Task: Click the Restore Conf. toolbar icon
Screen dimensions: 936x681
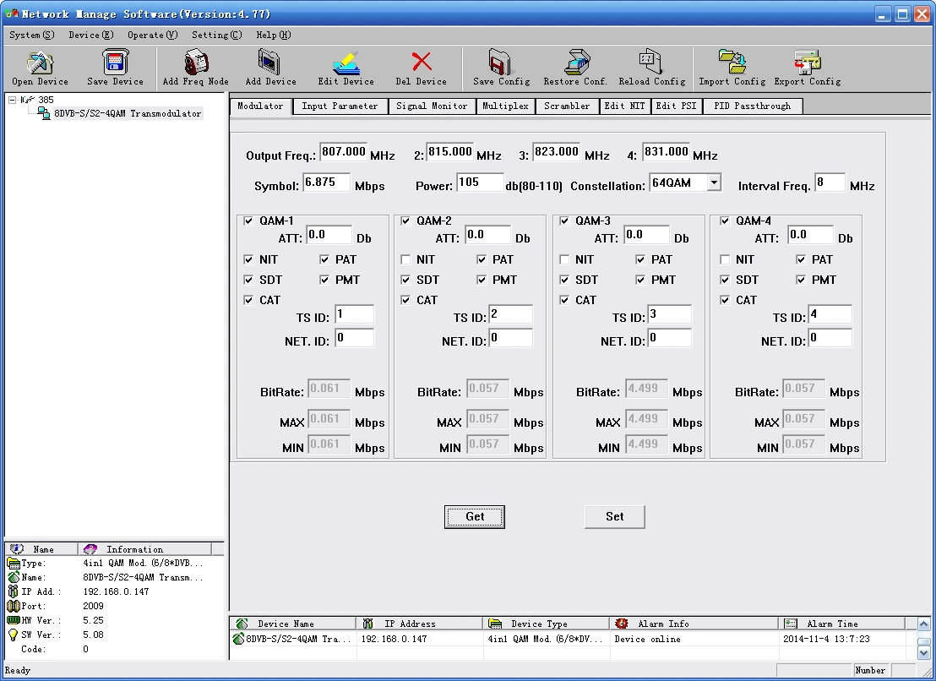Action: pos(575,63)
